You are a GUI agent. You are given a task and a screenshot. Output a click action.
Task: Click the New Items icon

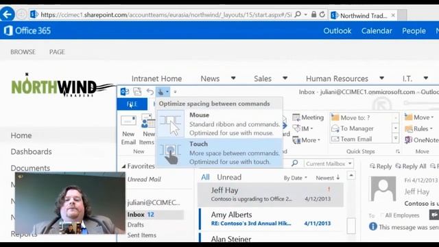pos(148,121)
